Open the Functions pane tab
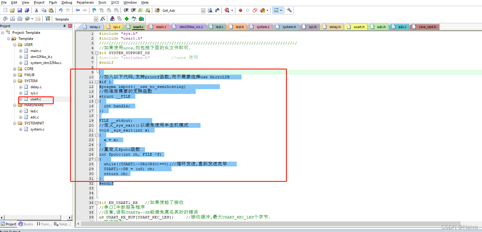The height and width of the screenshot is (232, 482). point(44,224)
